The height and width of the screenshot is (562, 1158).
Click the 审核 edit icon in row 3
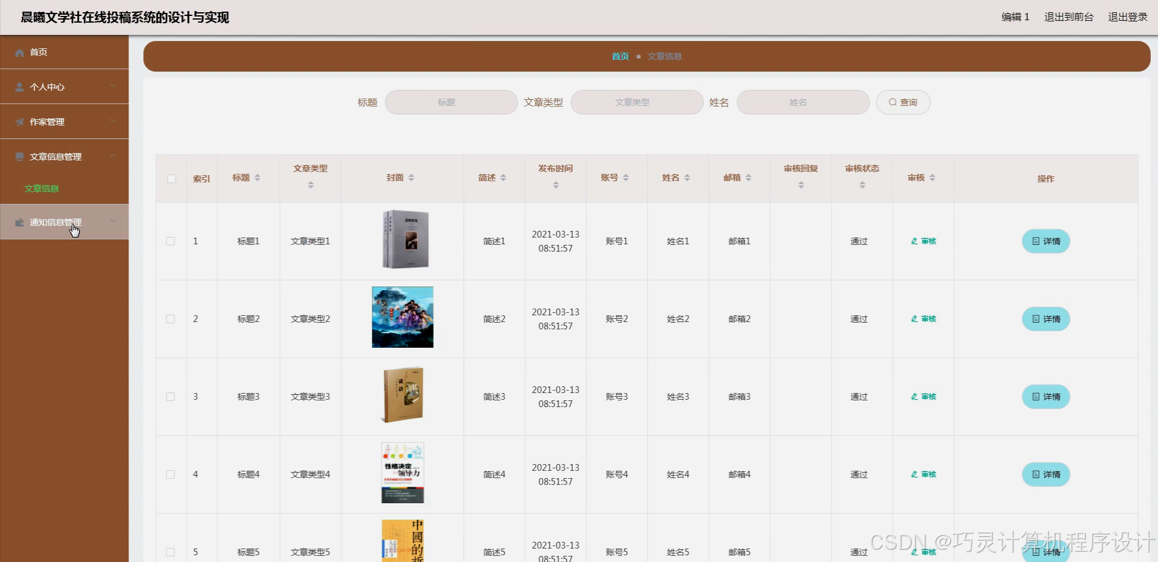tap(914, 397)
